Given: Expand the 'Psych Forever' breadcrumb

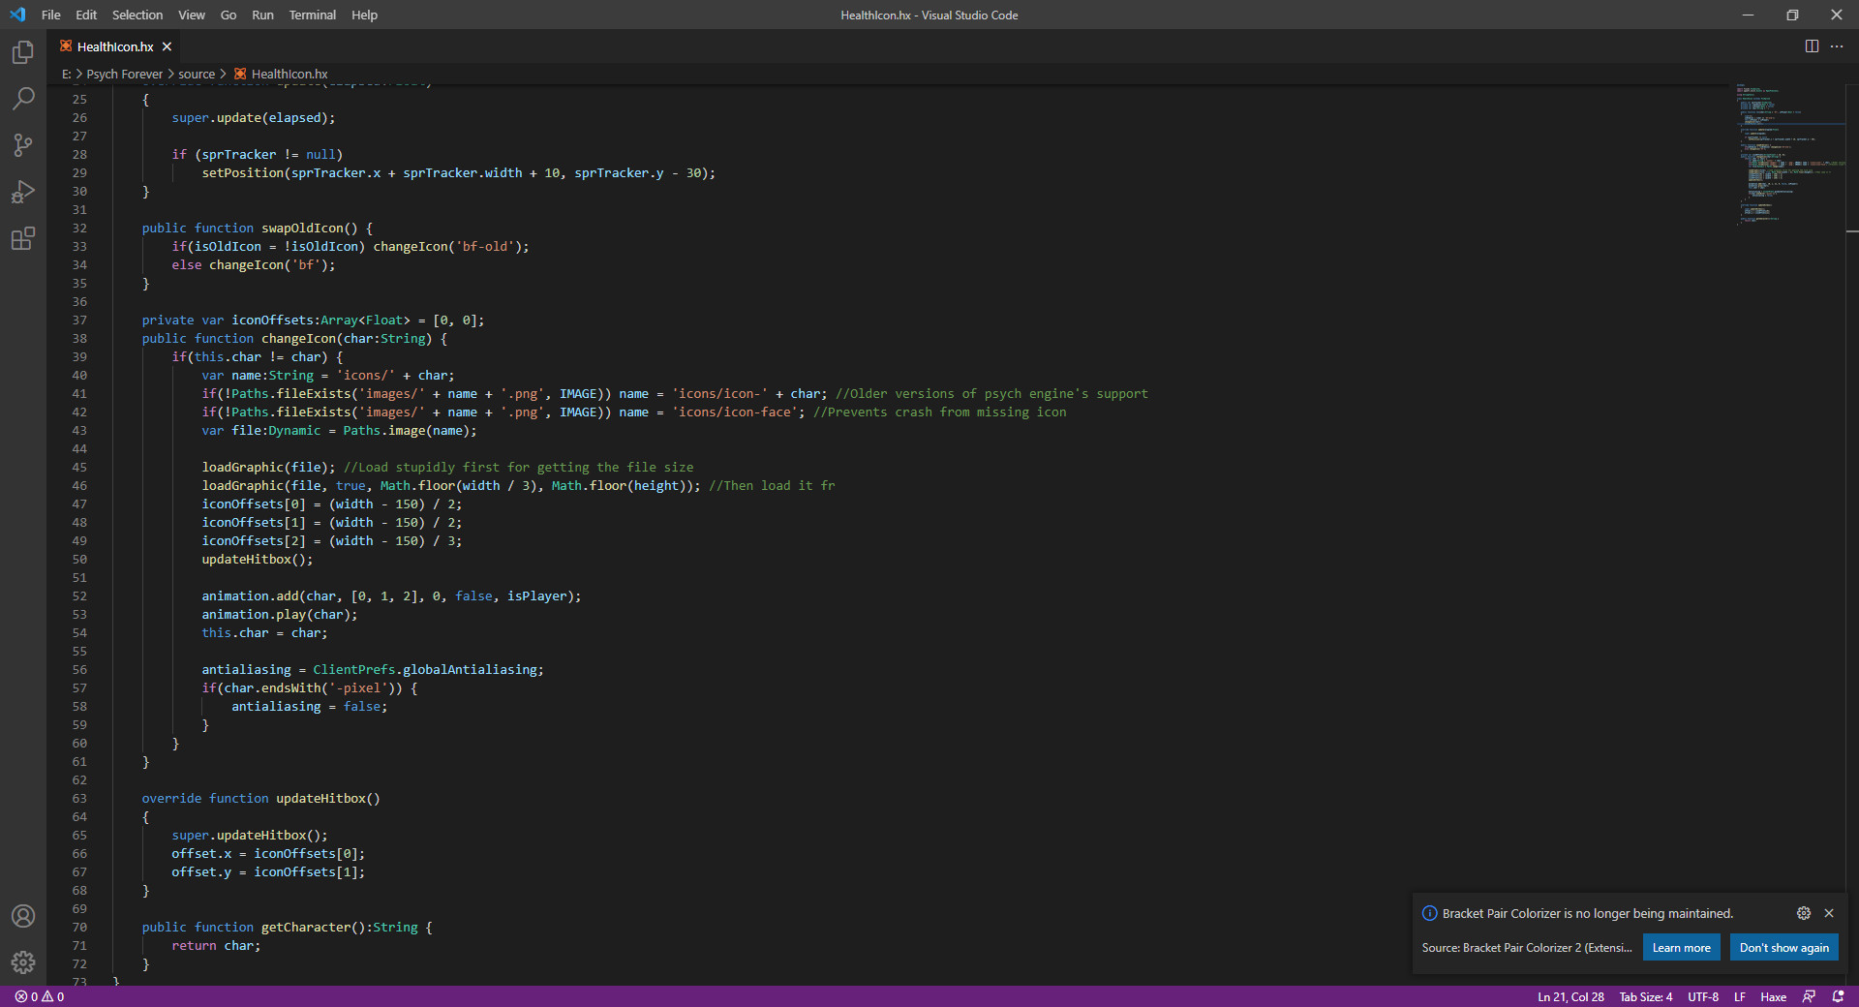Looking at the screenshot, I should (x=124, y=74).
